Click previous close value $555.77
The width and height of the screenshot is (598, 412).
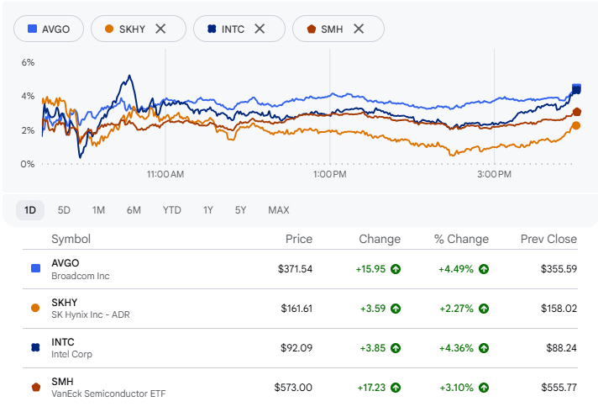[559, 388]
